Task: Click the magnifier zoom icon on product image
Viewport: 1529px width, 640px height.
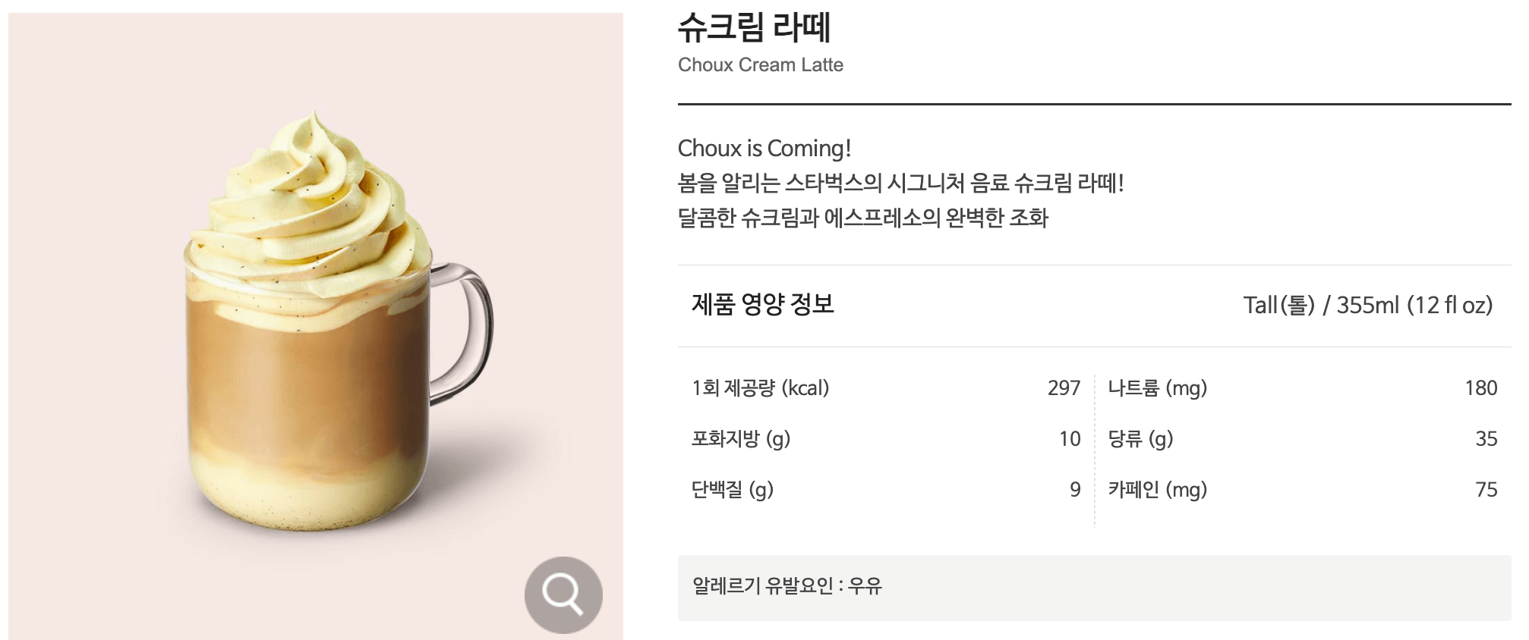Action: 563,595
